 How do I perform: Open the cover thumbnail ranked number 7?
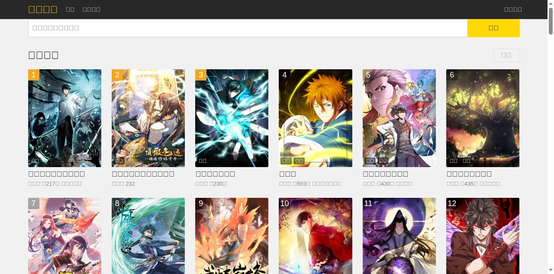pos(64,236)
